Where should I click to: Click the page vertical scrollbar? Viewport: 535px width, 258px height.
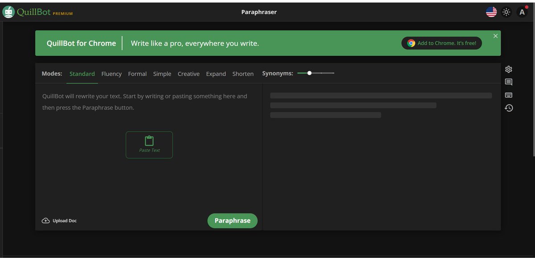(x=533, y=80)
